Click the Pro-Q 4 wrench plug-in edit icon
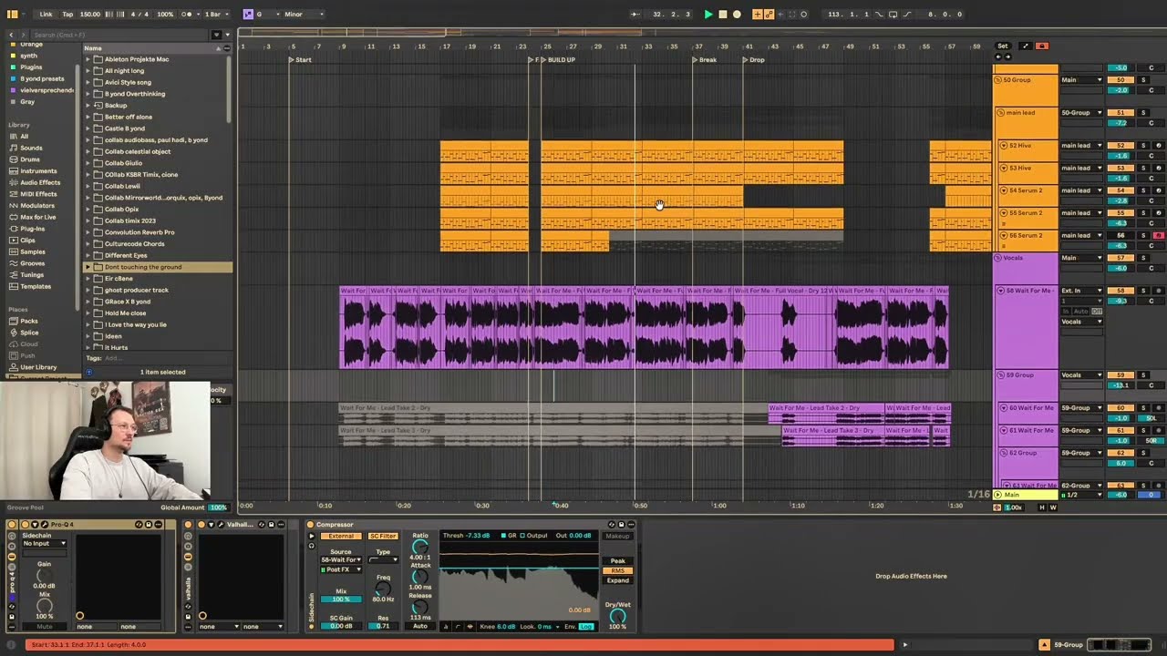 point(45,525)
